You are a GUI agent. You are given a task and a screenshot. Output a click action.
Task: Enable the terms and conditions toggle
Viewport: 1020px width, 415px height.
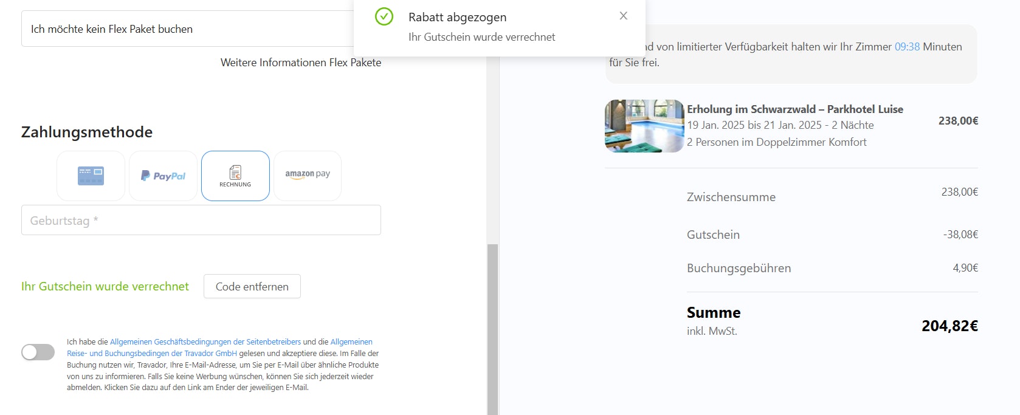38,352
